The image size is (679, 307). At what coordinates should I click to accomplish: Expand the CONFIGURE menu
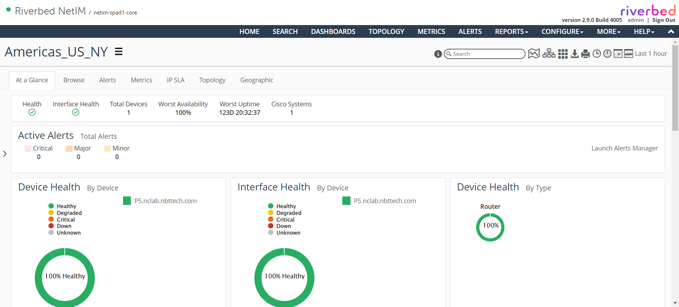562,31
